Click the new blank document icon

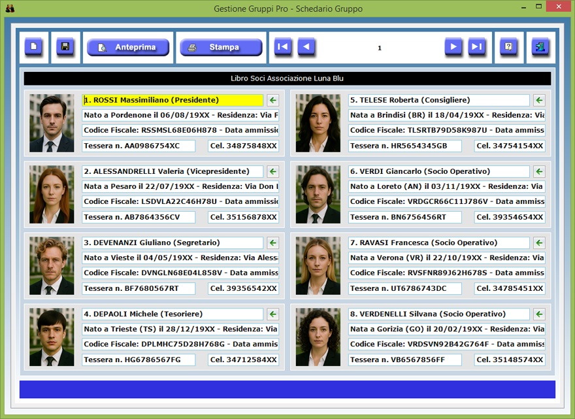33,47
